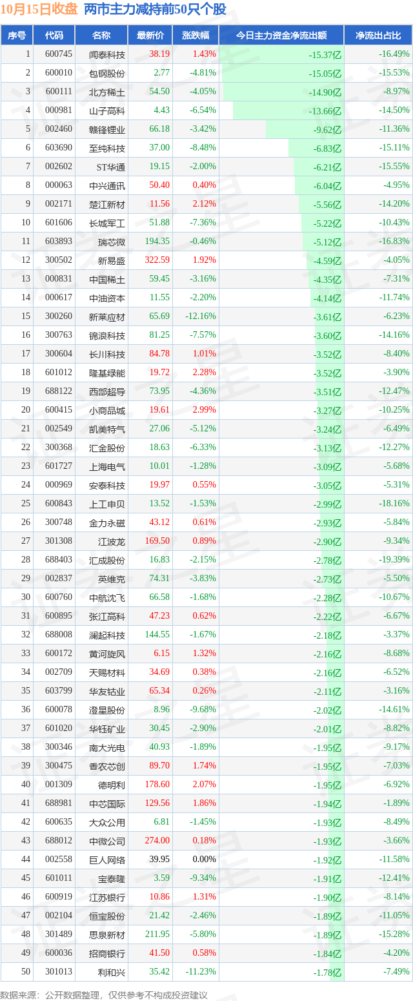Click stock name 黄河旋风

(x=107, y=654)
